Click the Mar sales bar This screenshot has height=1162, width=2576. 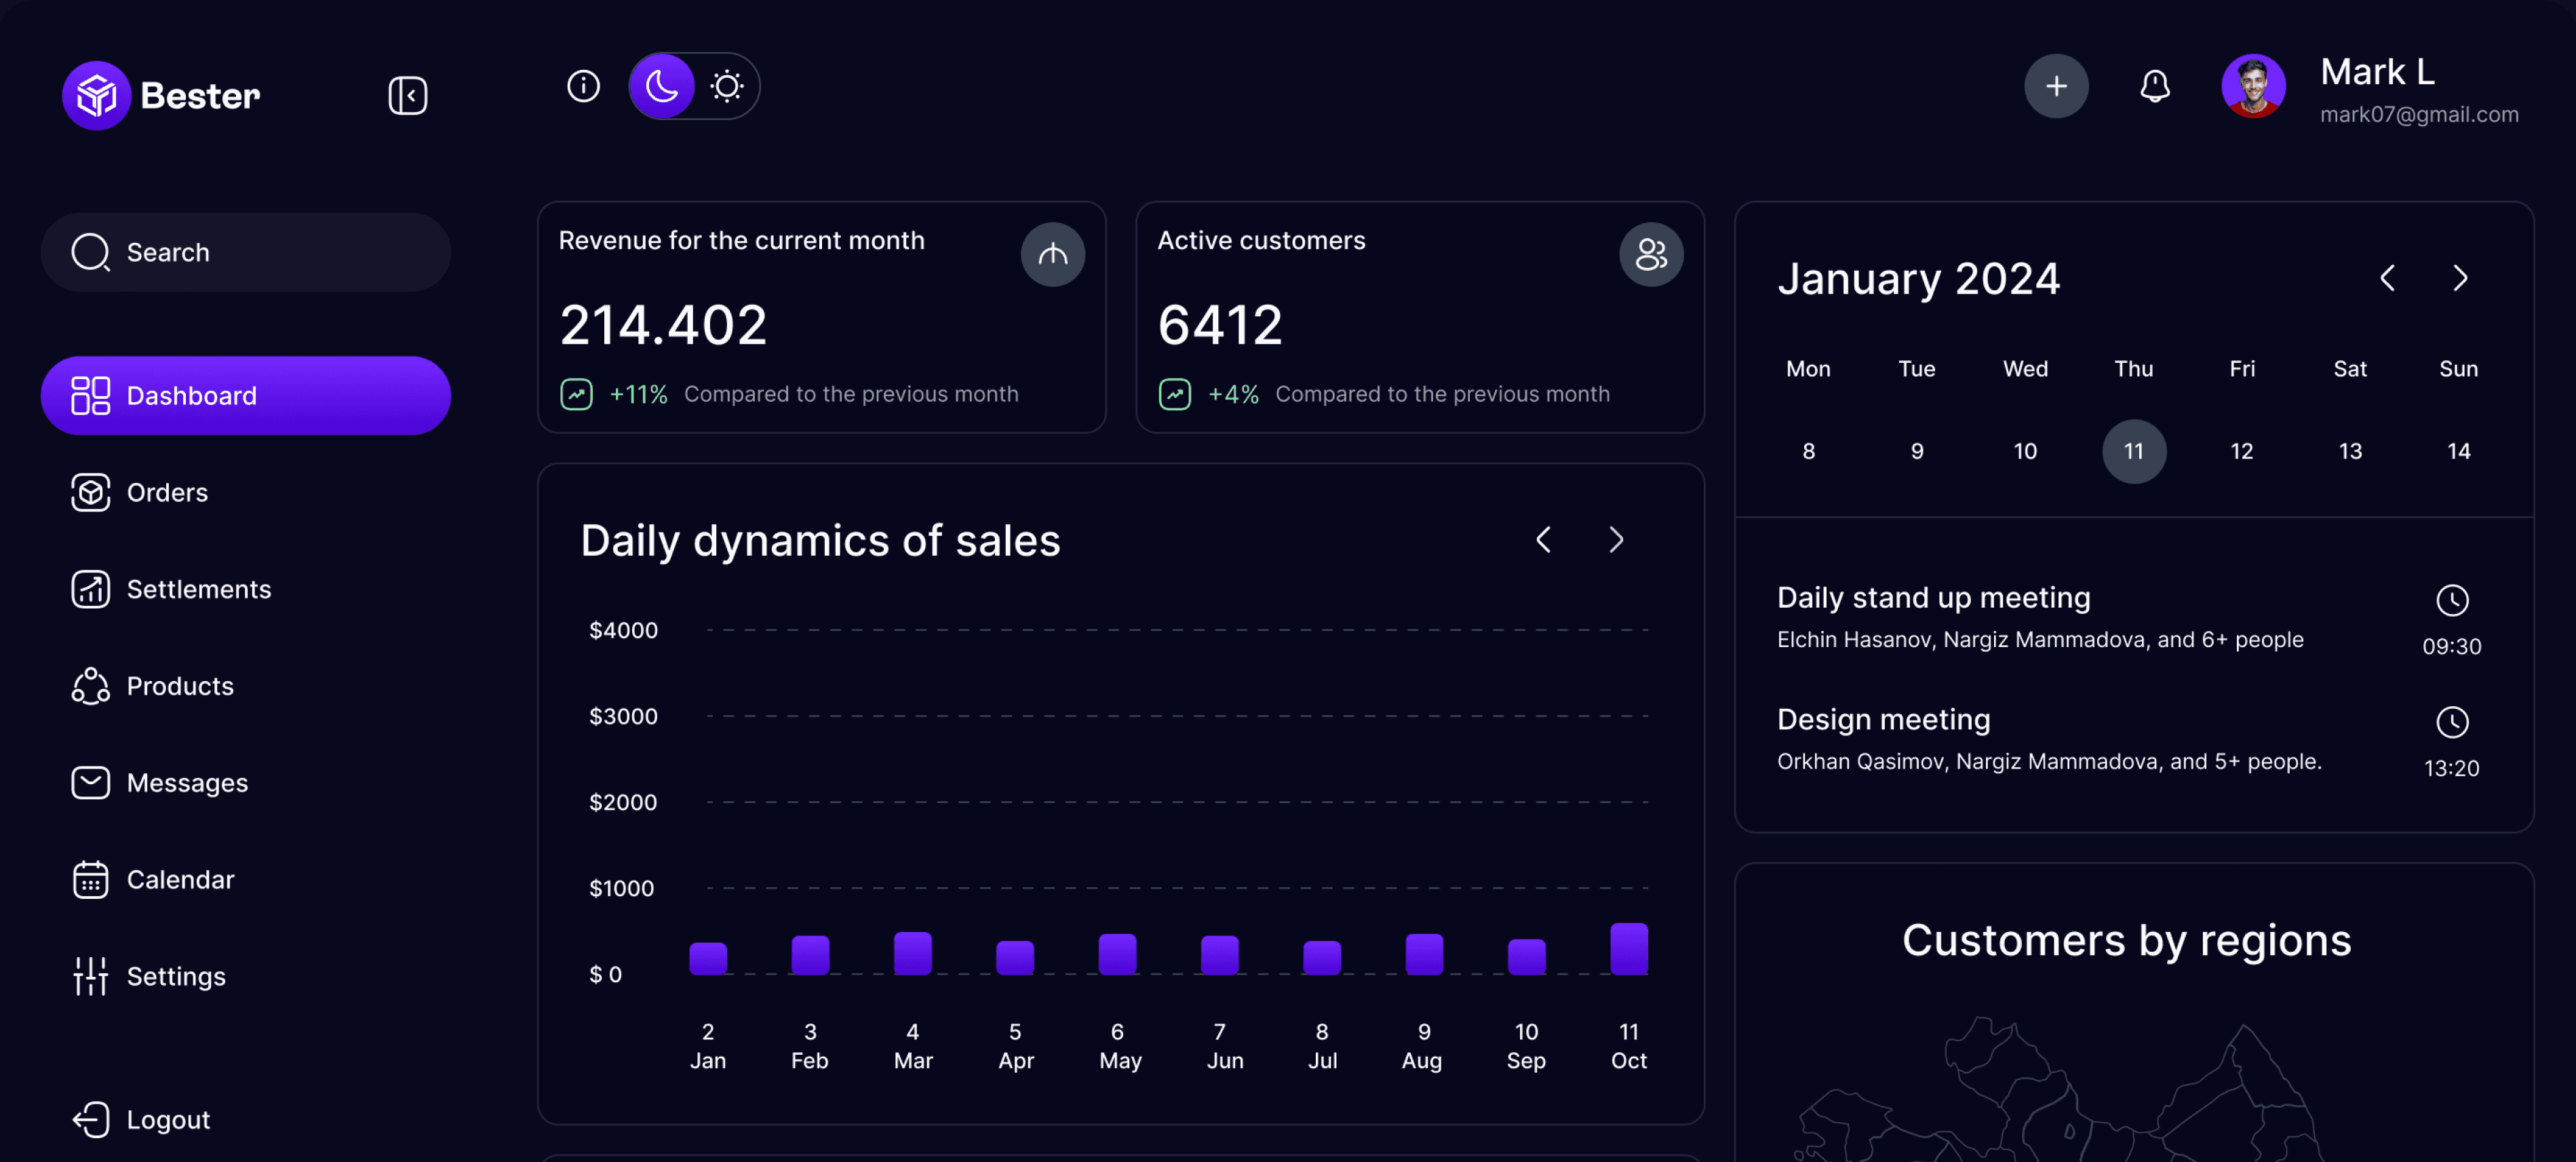click(913, 953)
